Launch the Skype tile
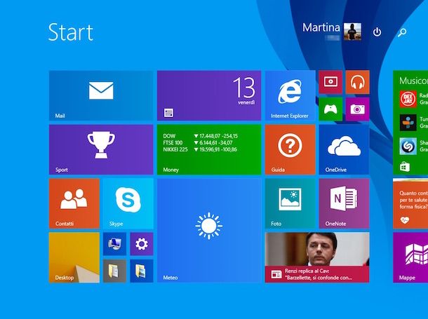This screenshot has width=428, height=319. click(x=128, y=203)
